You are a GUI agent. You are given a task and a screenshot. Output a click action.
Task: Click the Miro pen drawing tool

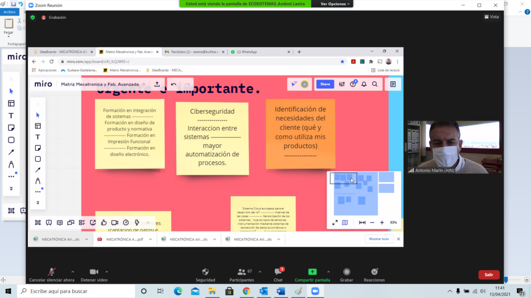[38, 181]
